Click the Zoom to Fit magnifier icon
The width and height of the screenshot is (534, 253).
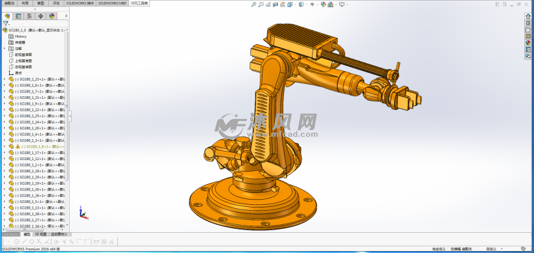(253, 5)
